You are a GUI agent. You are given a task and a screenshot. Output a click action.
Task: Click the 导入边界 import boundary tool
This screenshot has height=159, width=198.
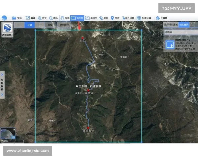(128, 18)
